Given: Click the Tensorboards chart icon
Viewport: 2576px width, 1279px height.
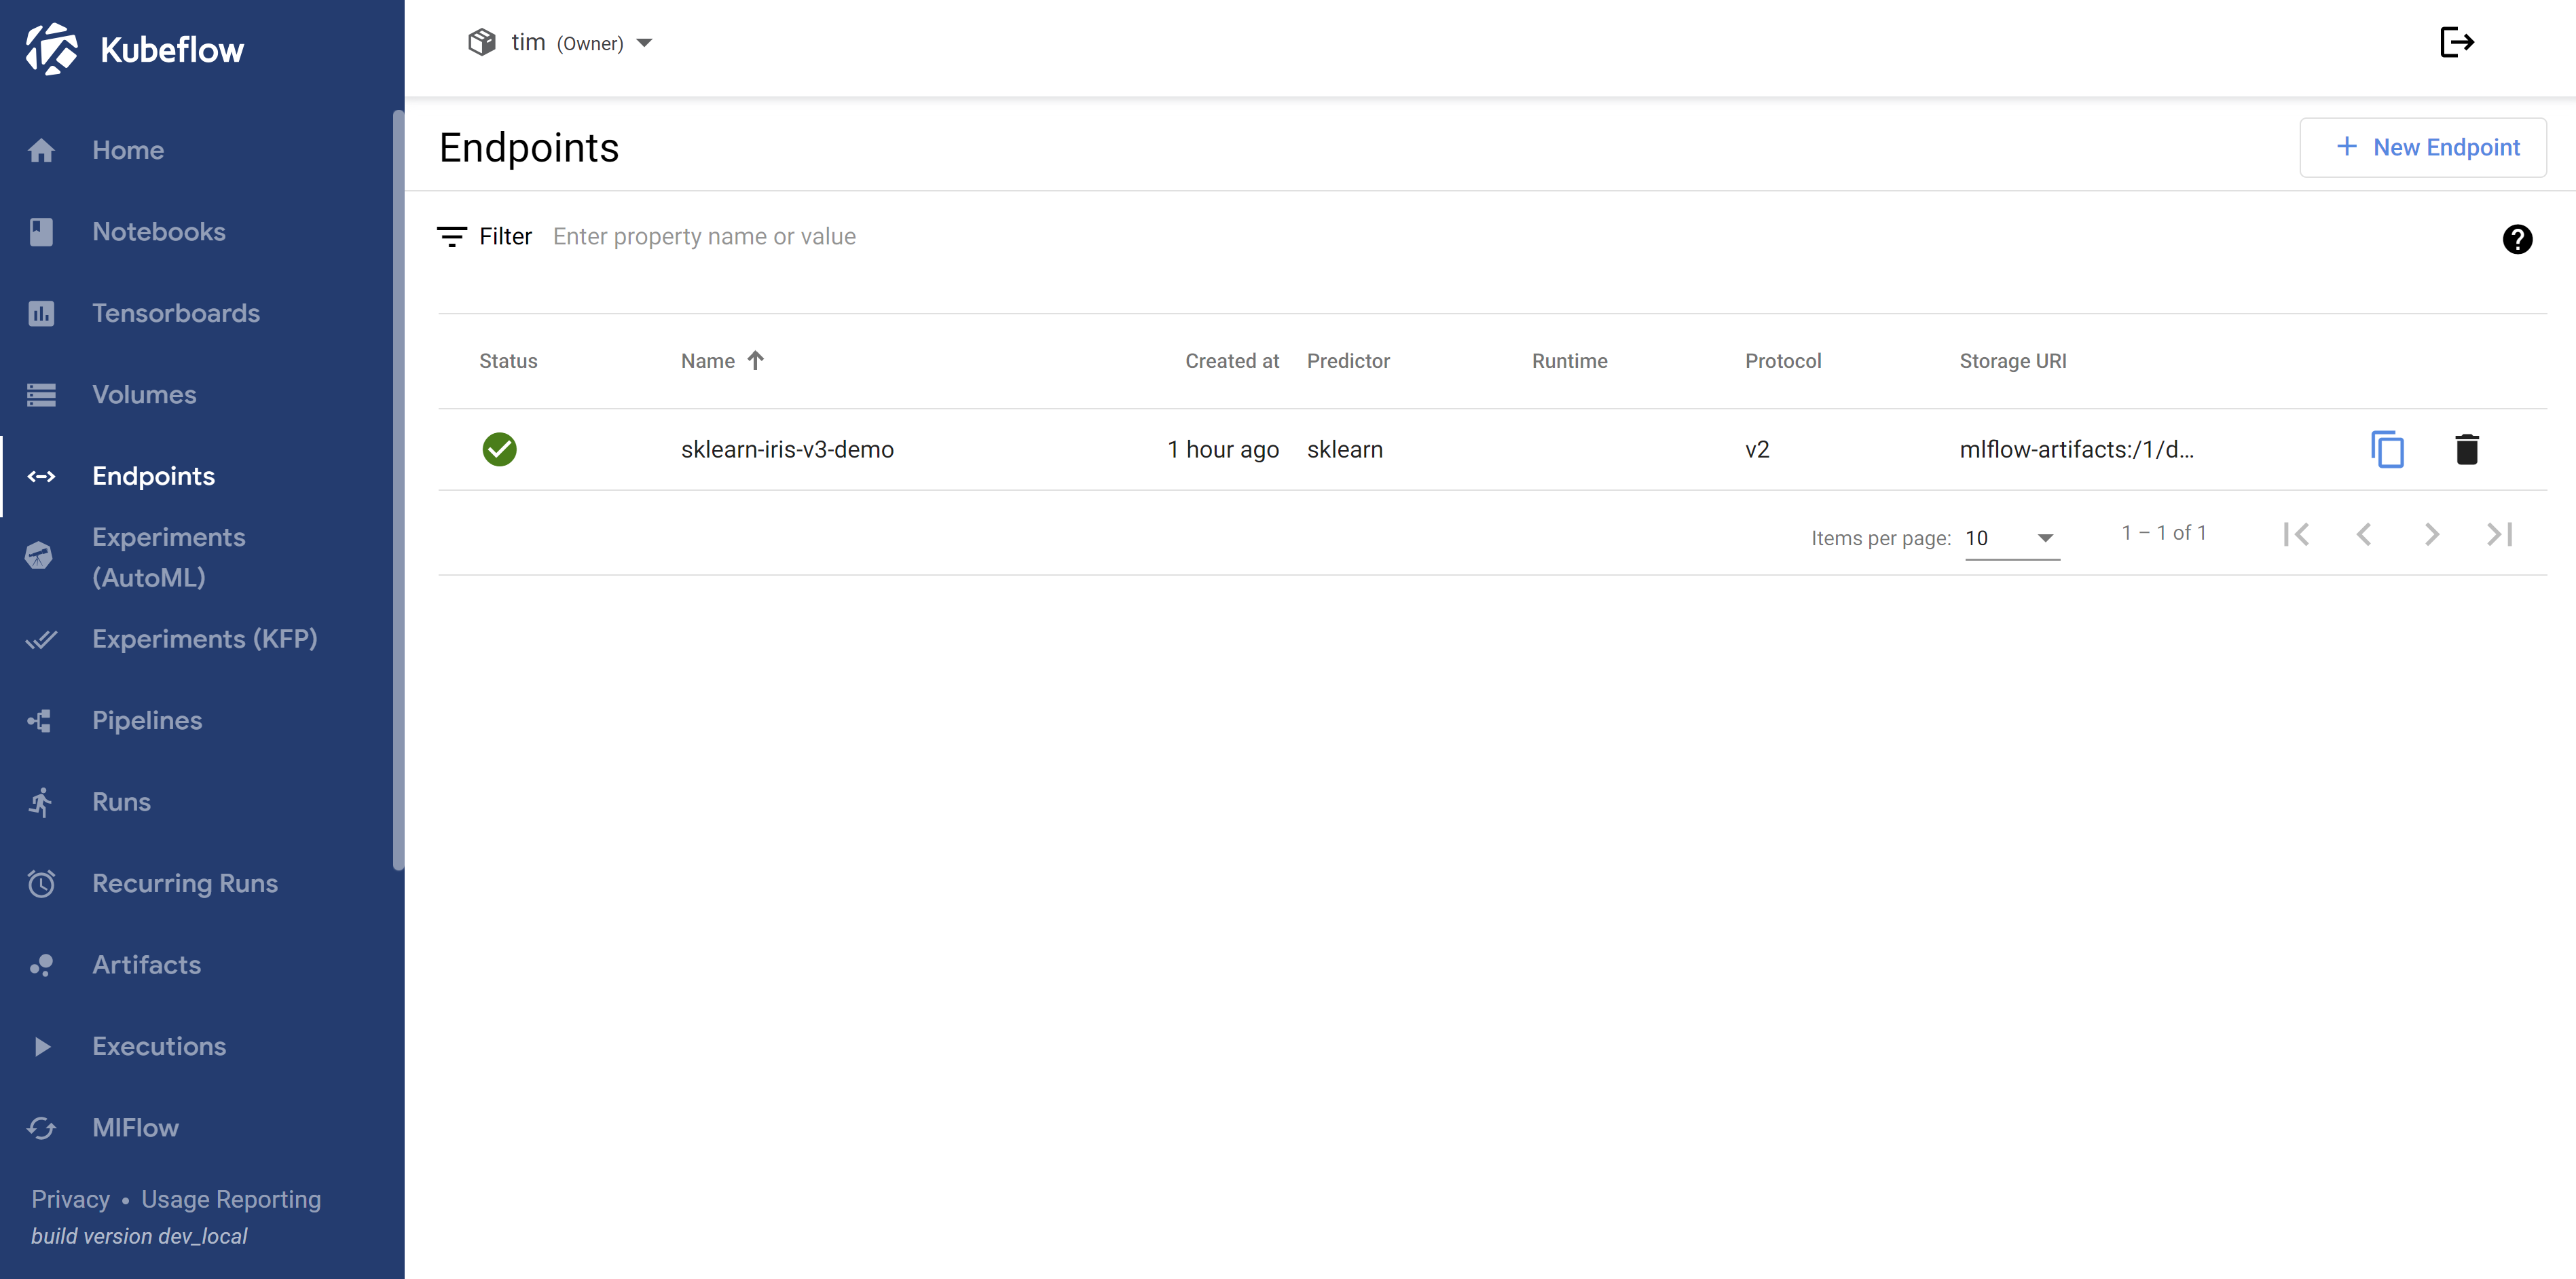Looking at the screenshot, I should click(x=41, y=313).
